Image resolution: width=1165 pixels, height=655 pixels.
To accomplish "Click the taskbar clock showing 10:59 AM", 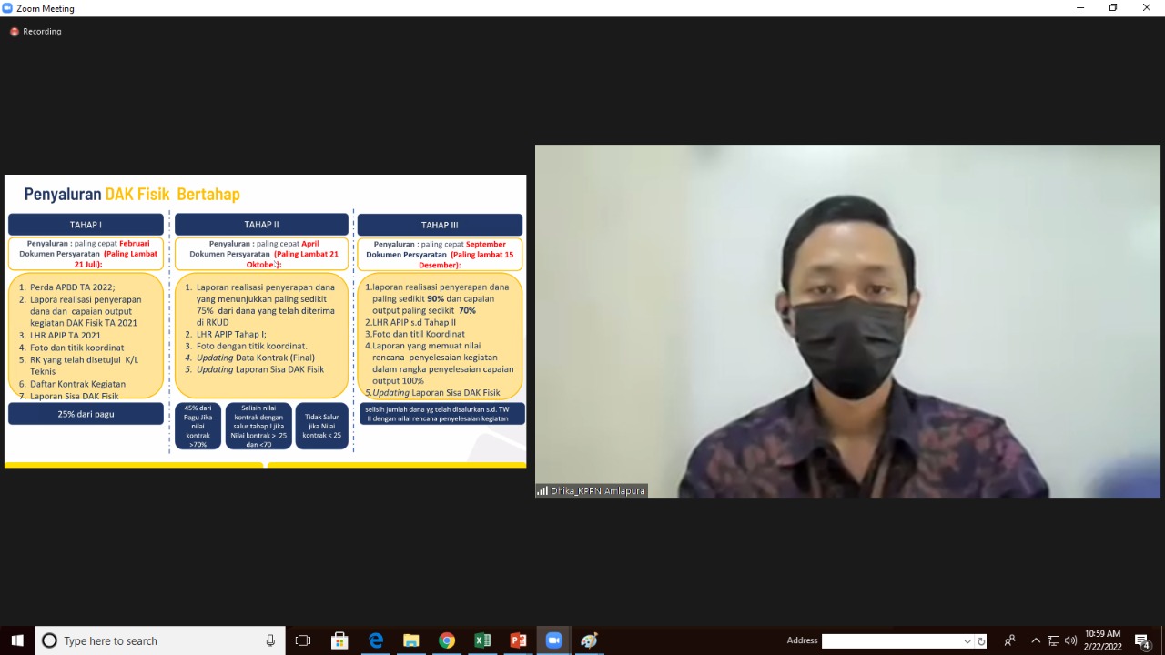I will (x=1102, y=640).
